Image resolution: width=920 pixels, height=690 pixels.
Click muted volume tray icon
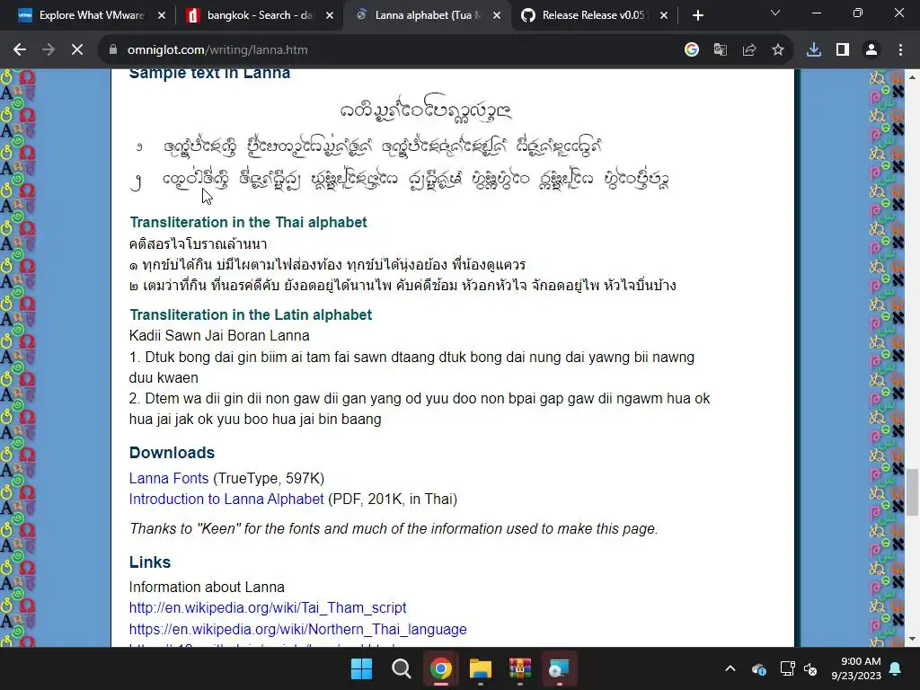[x=810, y=668]
